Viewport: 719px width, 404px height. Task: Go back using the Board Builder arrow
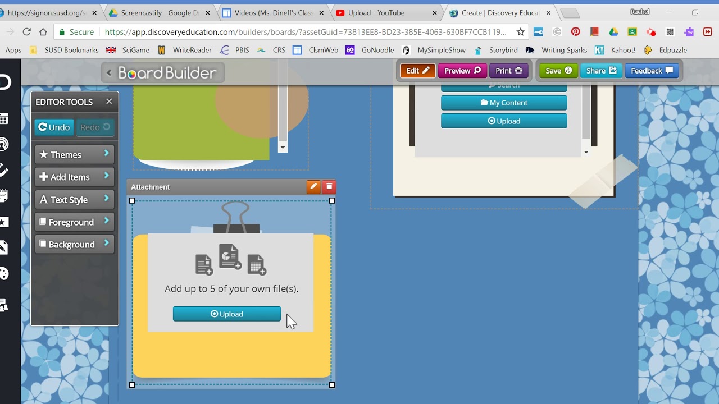[x=109, y=72]
